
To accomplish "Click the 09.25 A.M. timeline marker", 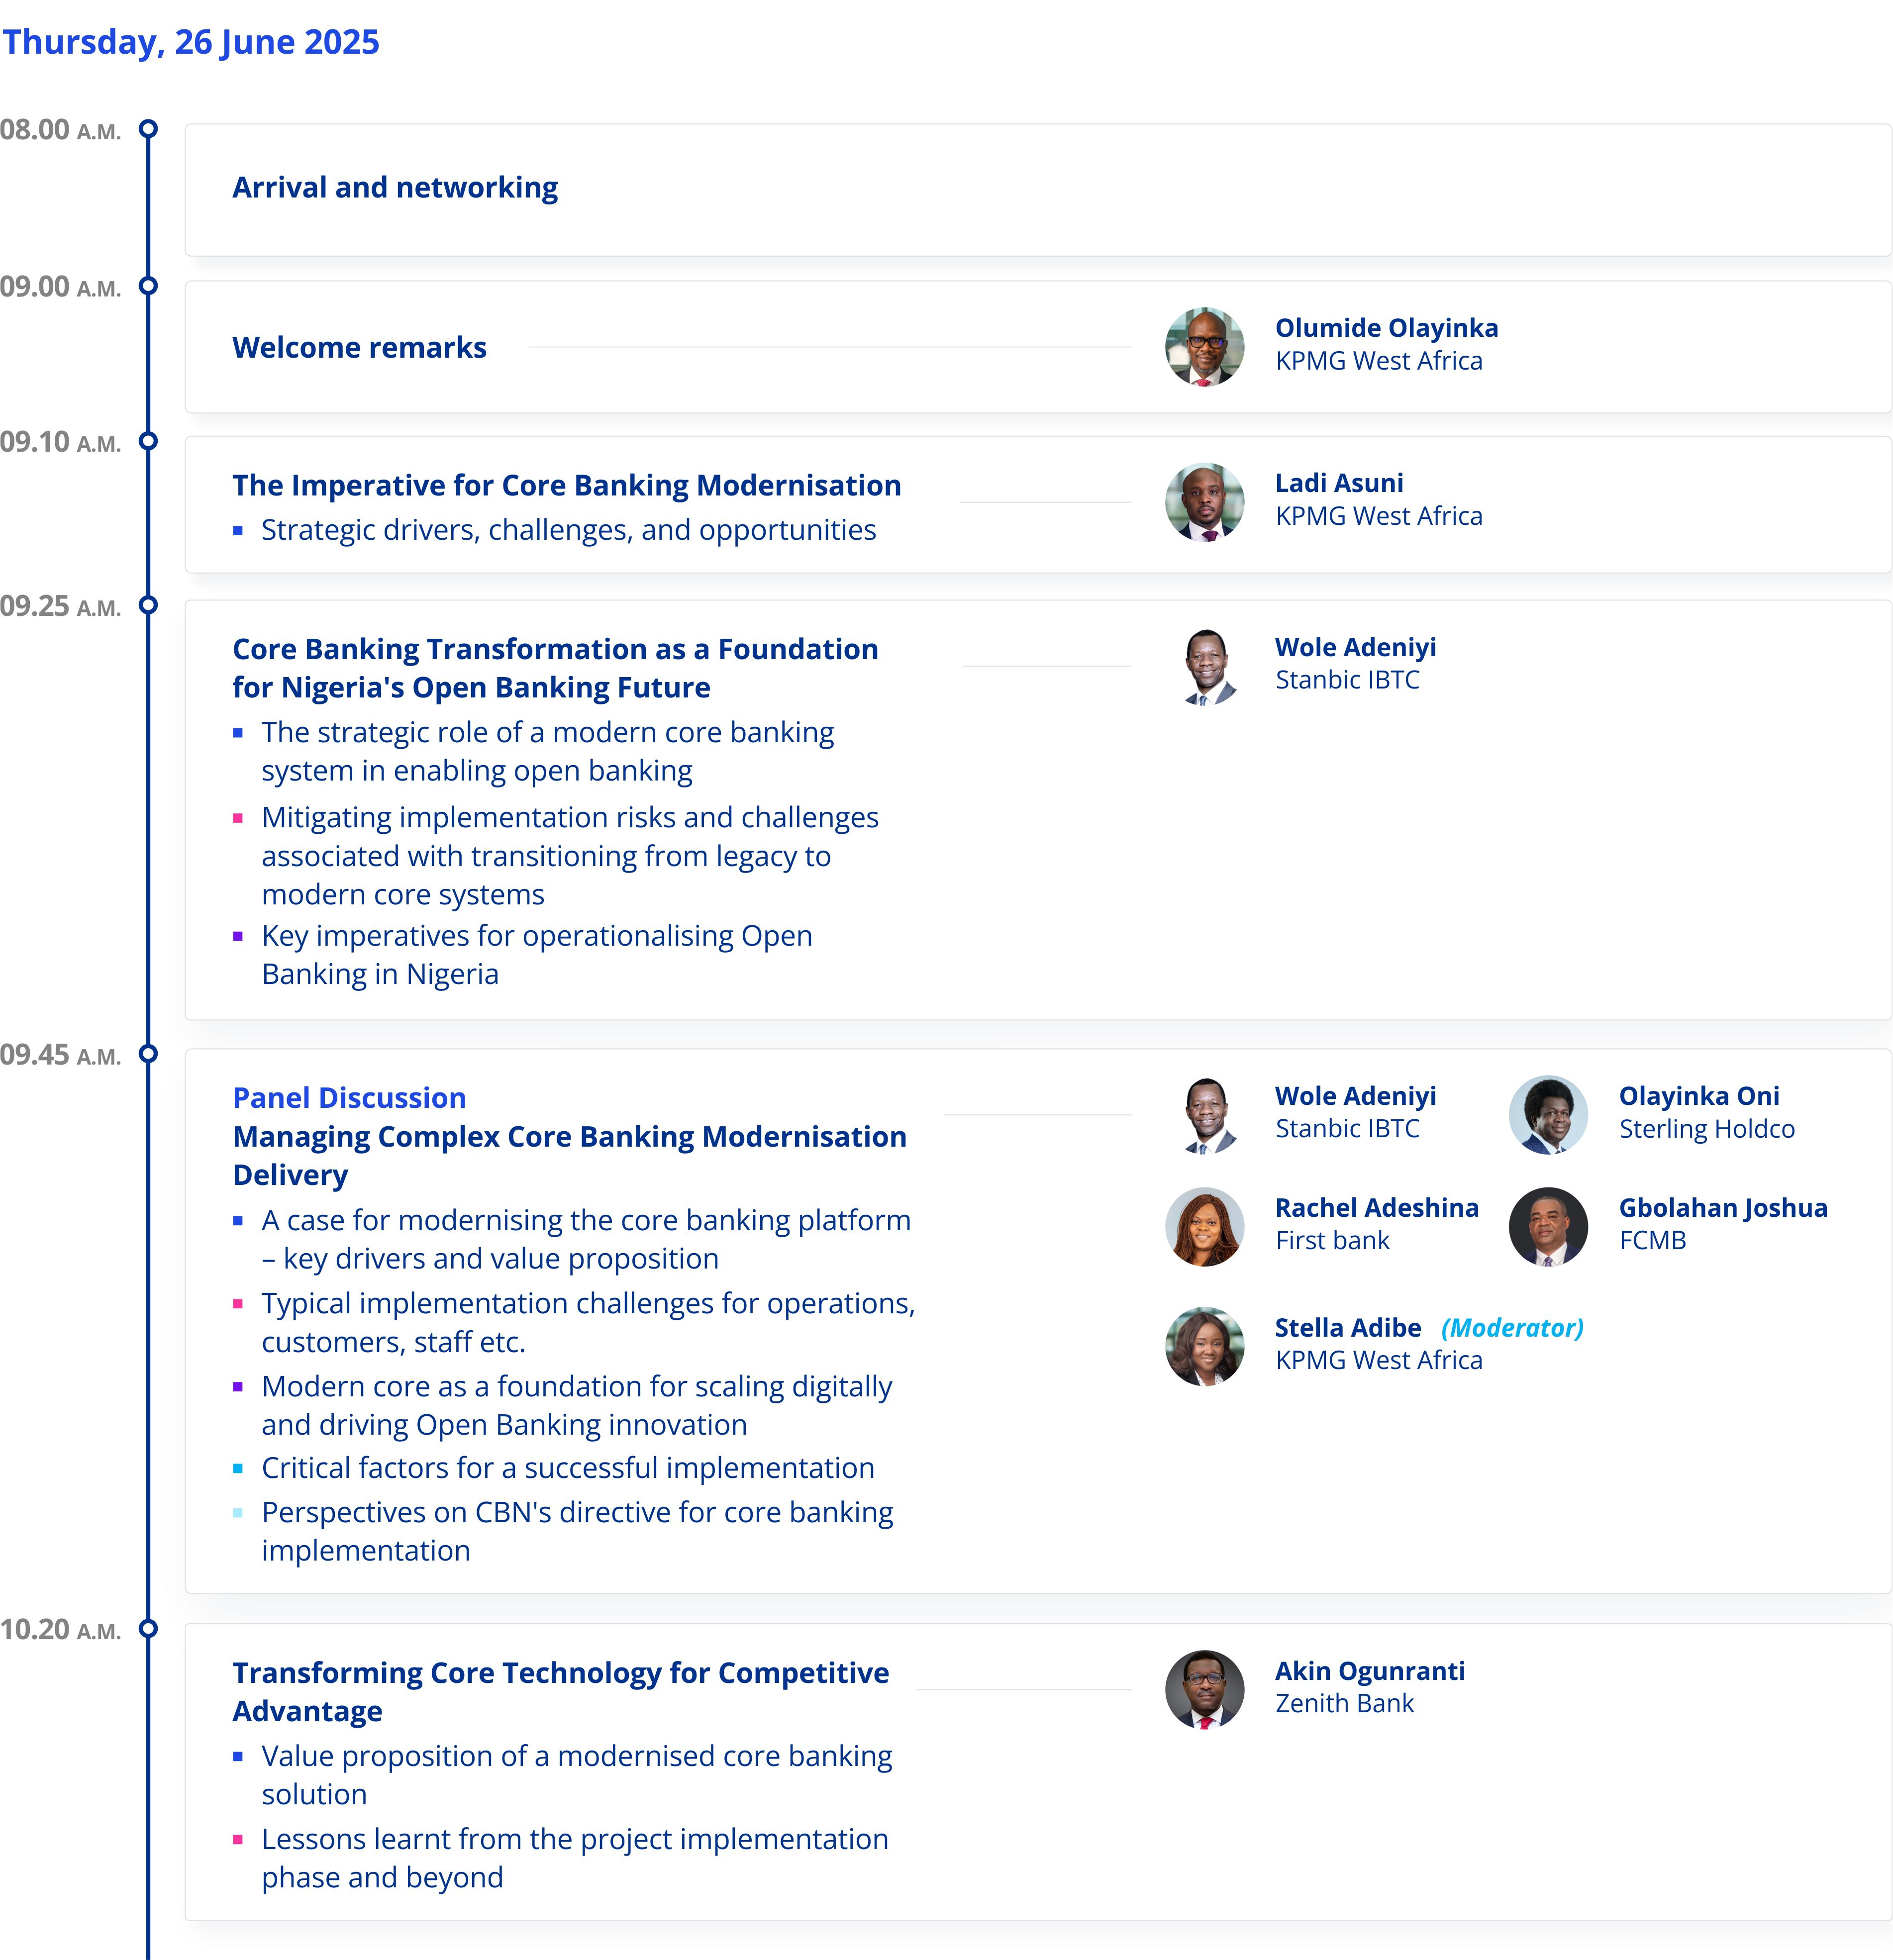I will coord(148,605).
